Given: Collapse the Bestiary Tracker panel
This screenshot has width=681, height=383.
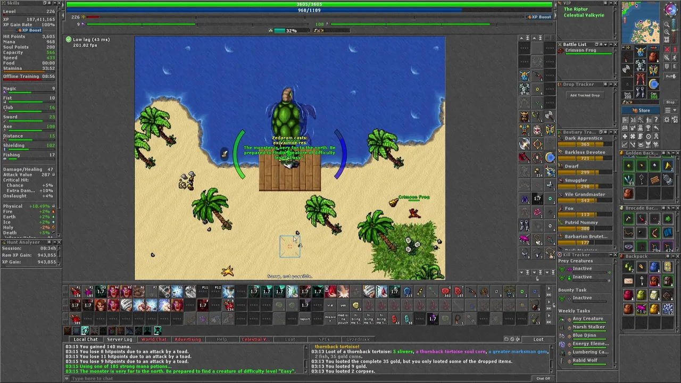Looking at the screenshot, I should tap(611, 132).
